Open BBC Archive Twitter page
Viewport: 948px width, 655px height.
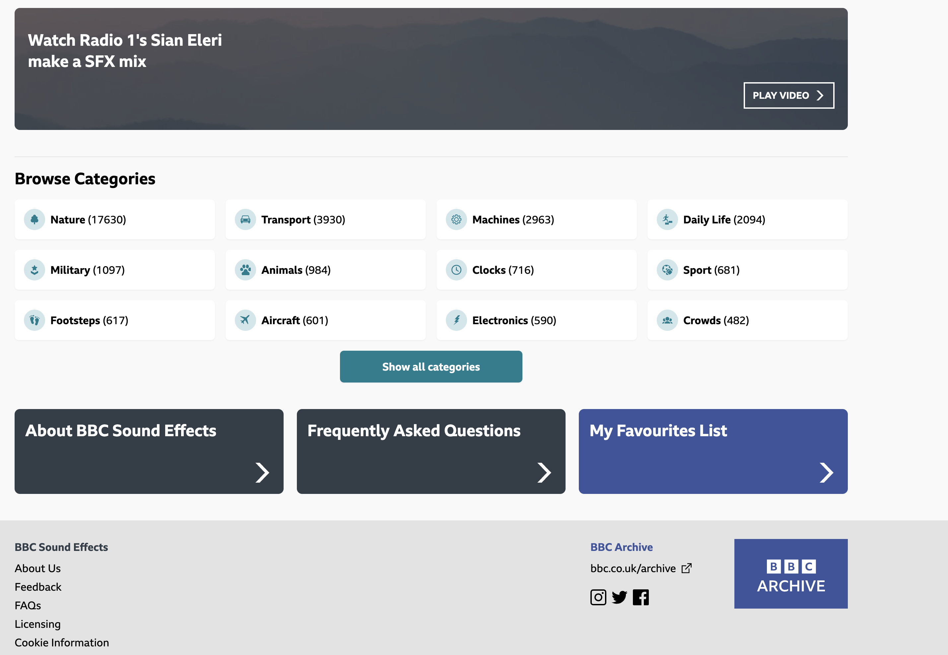coord(620,597)
